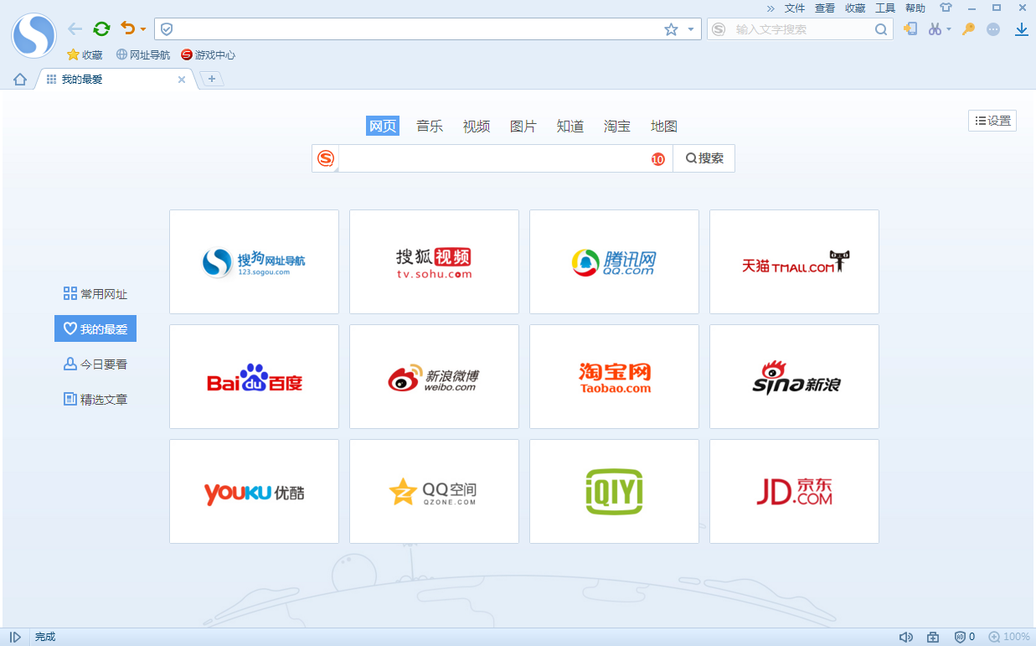Viewport: 1036px width, 646px height.
Task: Close the 我的最爱 tab
Action: [x=182, y=80]
